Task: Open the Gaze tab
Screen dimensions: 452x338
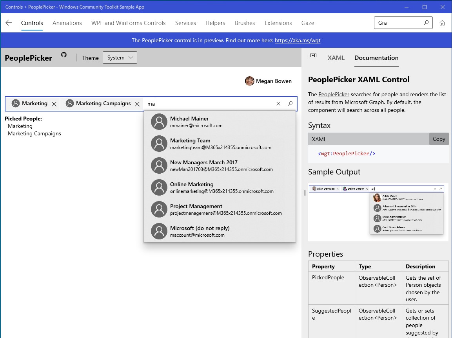Action: [308, 23]
